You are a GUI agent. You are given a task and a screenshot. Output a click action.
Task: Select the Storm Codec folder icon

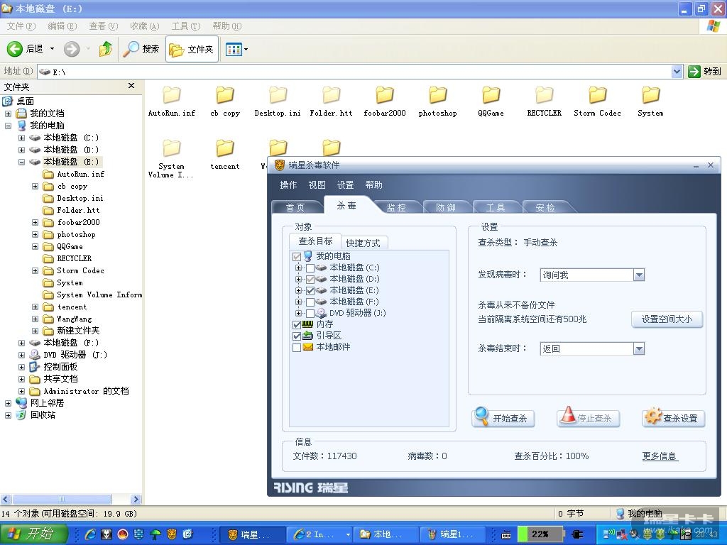tap(597, 95)
